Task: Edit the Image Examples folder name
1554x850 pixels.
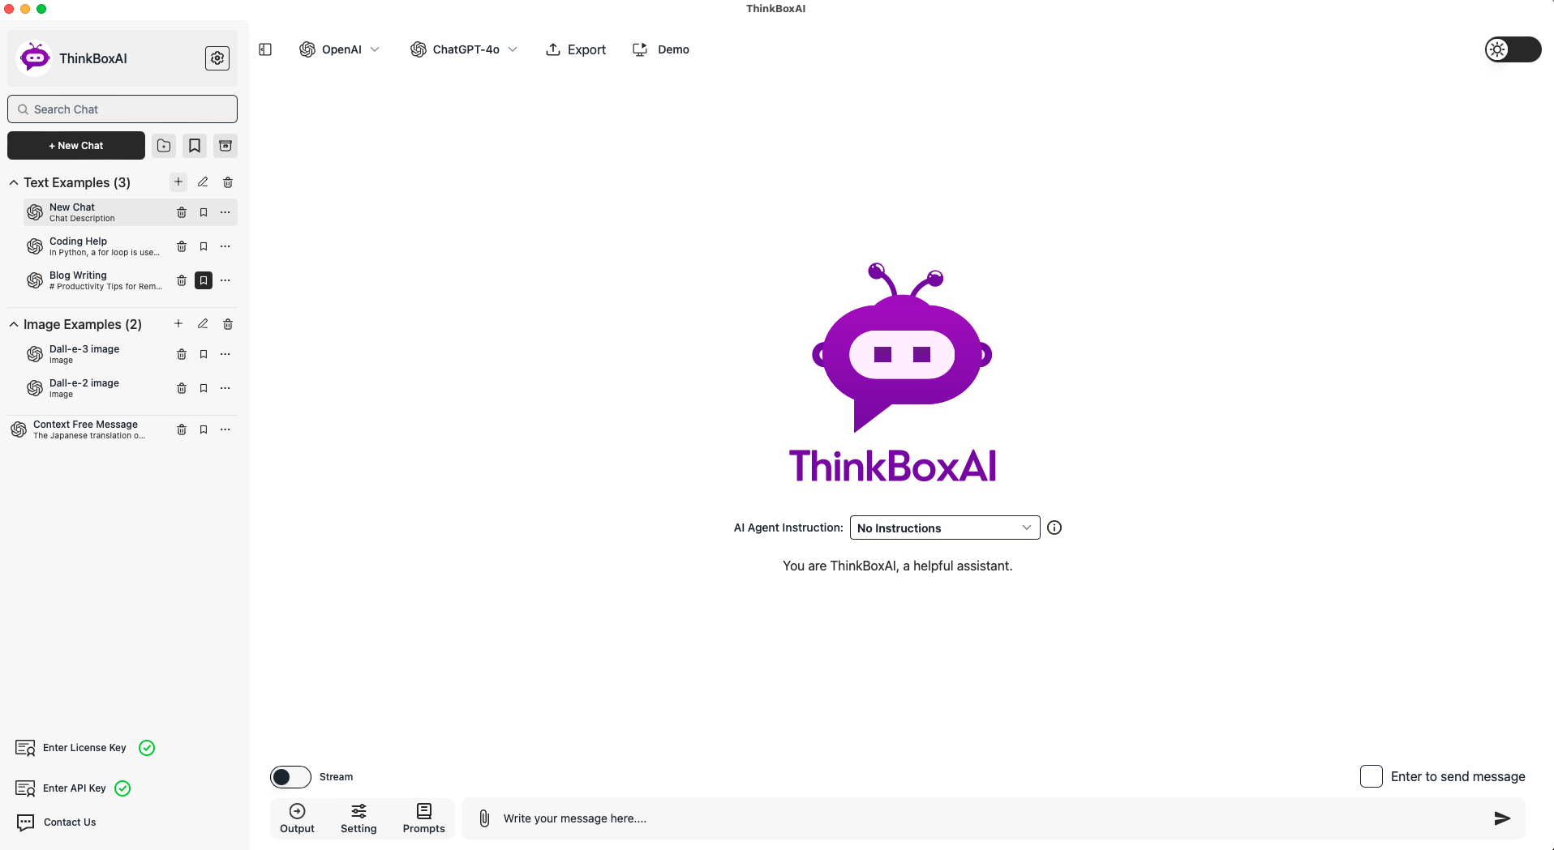Action: pyautogui.click(x=203, y=324)
